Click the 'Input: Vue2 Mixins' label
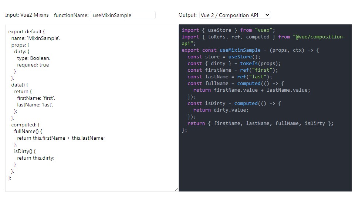 click(27, 15)
